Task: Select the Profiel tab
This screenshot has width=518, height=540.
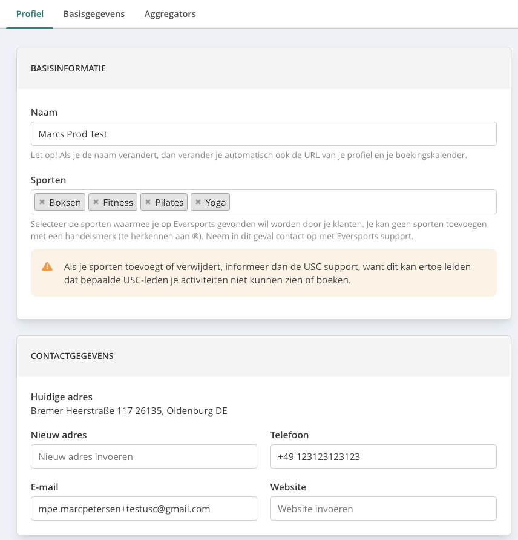Action: tap(30, 14)
